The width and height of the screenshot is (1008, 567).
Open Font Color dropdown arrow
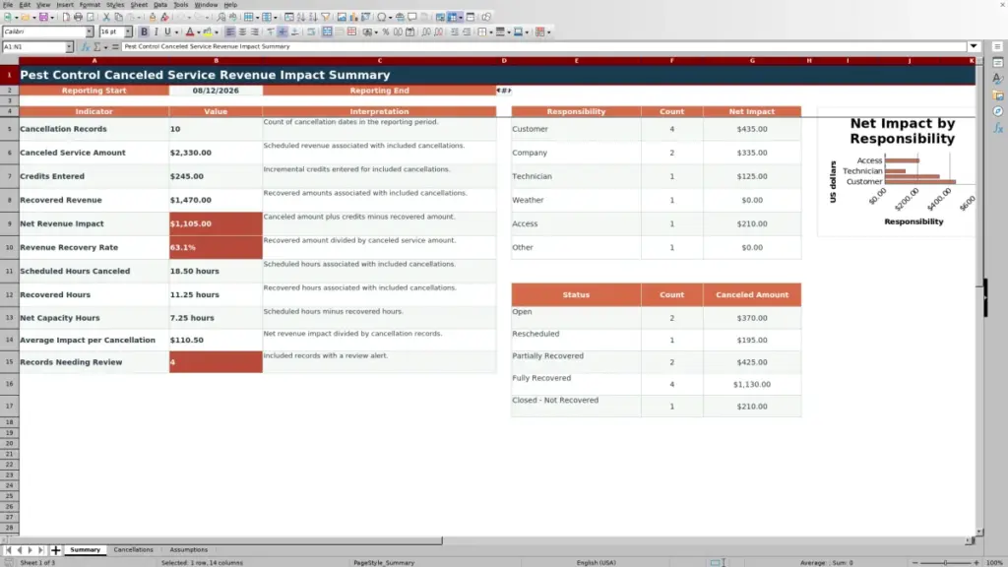pos(199,32)
